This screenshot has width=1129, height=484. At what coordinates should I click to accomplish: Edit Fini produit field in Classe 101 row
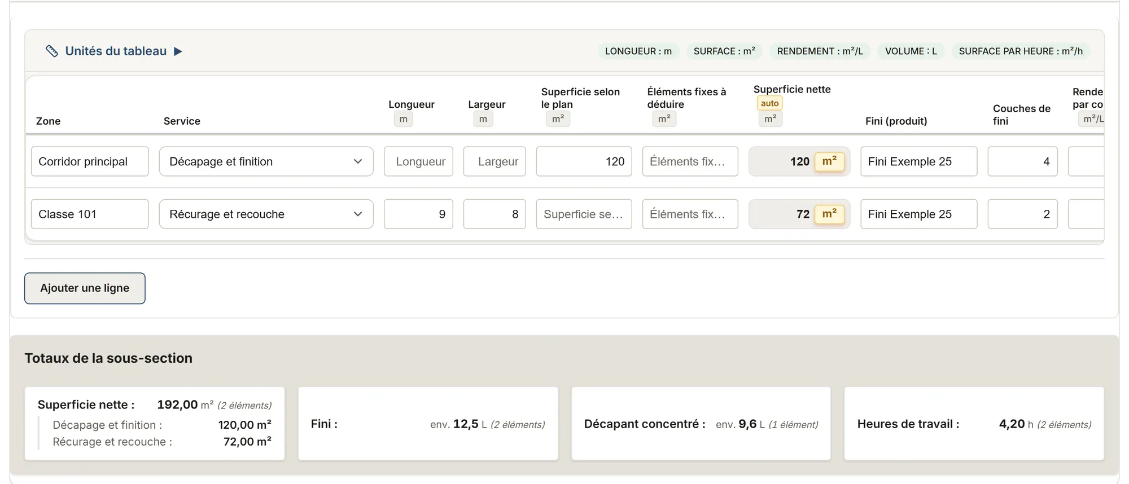pos(918,214)
